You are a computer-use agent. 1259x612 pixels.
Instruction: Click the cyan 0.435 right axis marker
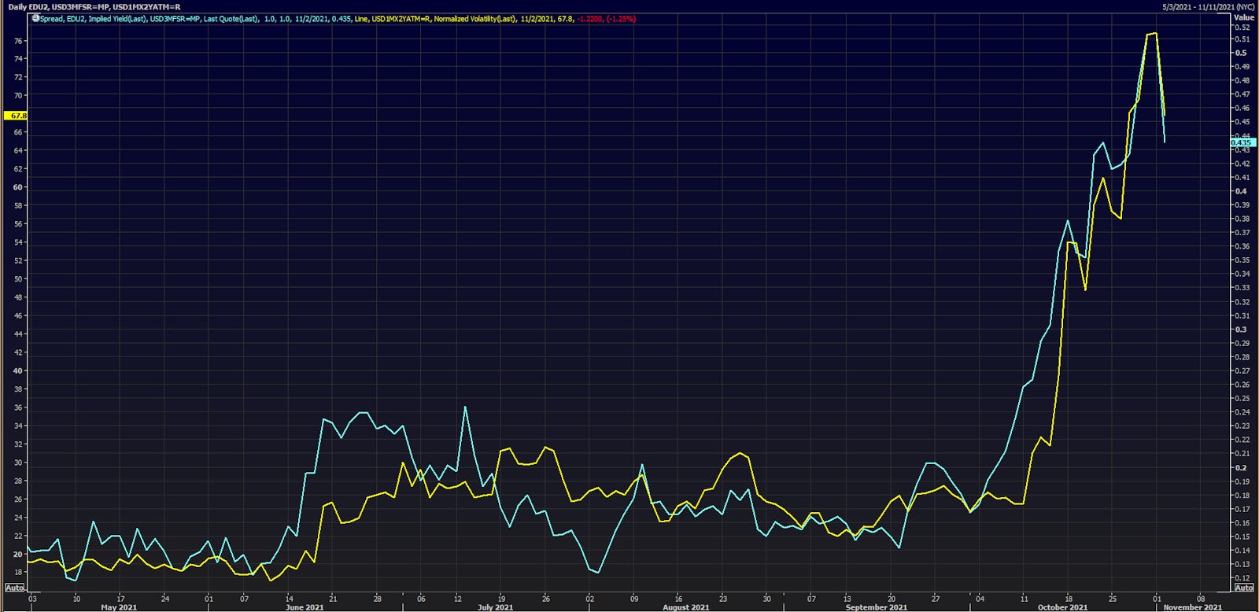(1244, 143)
